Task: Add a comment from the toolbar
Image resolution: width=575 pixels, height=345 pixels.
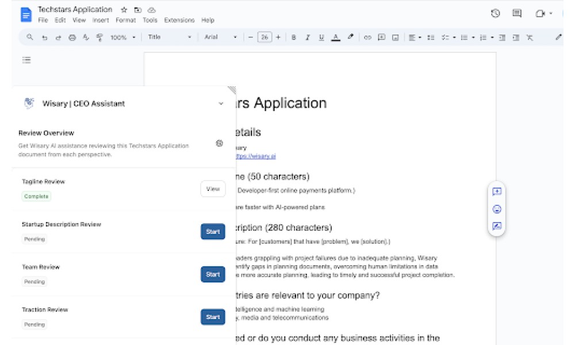Action: (x=381, y=37)
